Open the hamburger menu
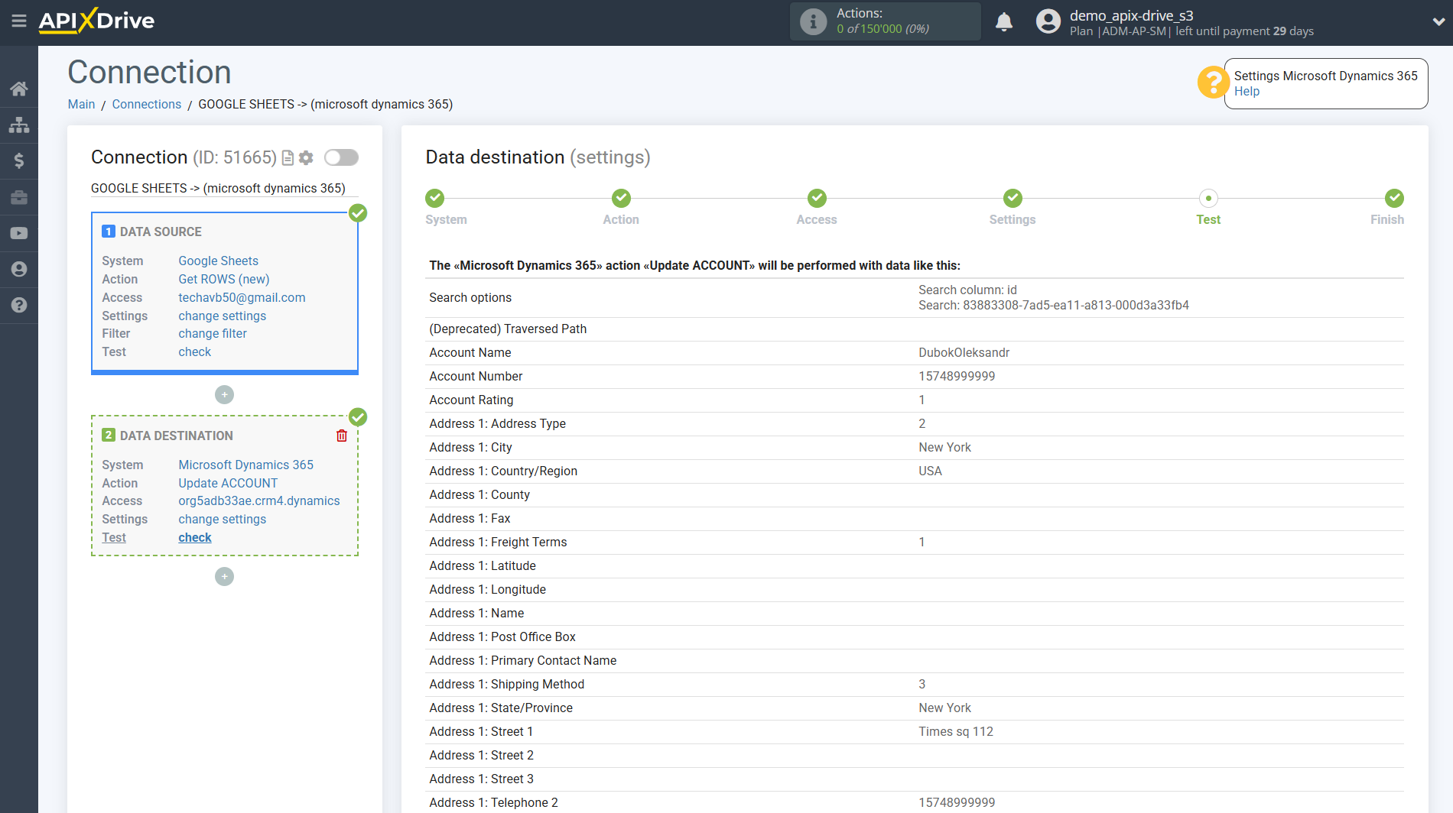Viewport: 1453px width, 813px height. [x=19, y=21]
